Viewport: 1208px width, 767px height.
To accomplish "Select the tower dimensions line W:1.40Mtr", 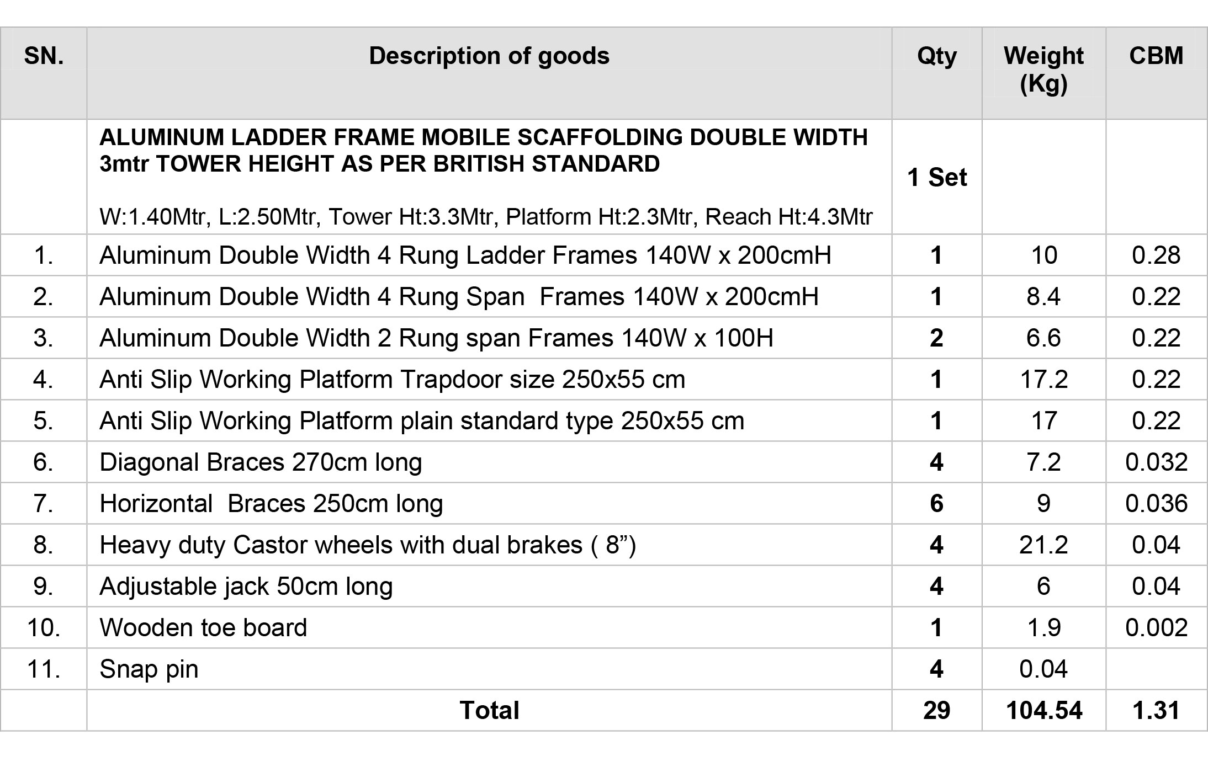I will click(x=486, y=217).
